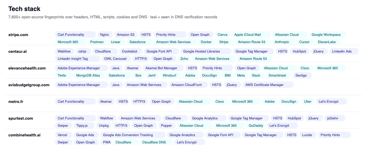The image size is (367, 151).
Task: Select the Linkedin Ads tag
Action: pyautogui.click(x=344, y=51)
